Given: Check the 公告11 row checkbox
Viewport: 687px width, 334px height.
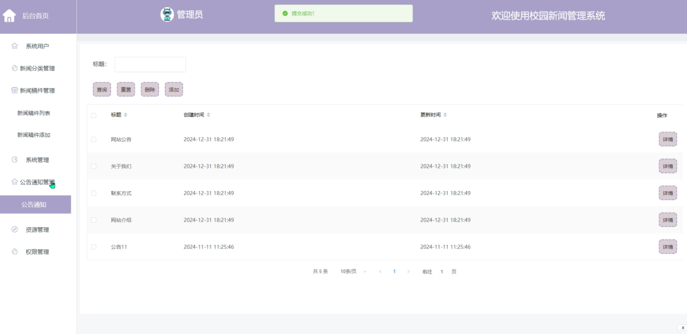Looking at the screenshot, I should coord(93,247).
